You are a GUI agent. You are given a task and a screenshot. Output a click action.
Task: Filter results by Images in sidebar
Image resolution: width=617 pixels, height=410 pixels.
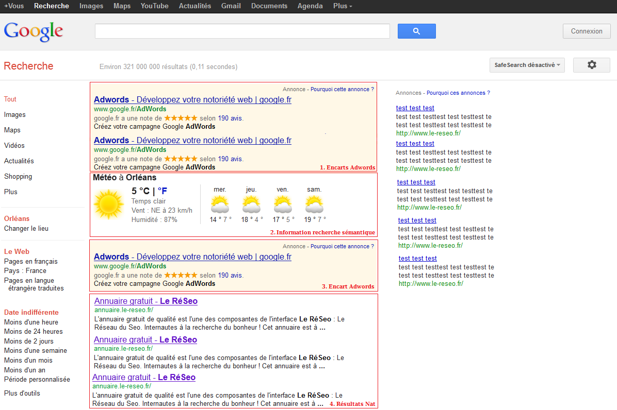tap(15, 115)
